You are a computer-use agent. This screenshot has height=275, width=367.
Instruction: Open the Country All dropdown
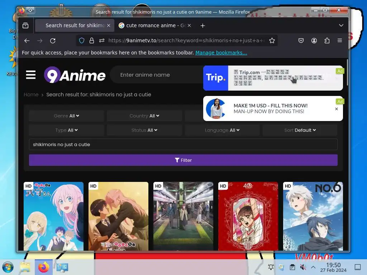click(144, 116)
